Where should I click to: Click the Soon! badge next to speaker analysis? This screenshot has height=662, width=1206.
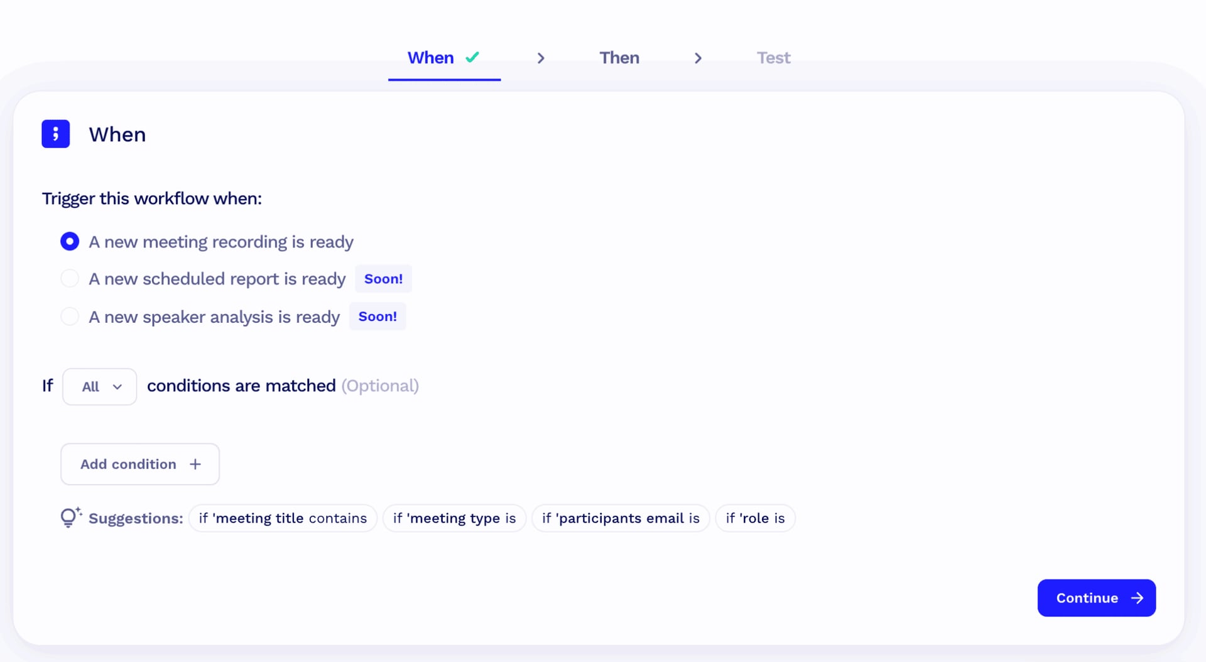[x=378, y=317]
